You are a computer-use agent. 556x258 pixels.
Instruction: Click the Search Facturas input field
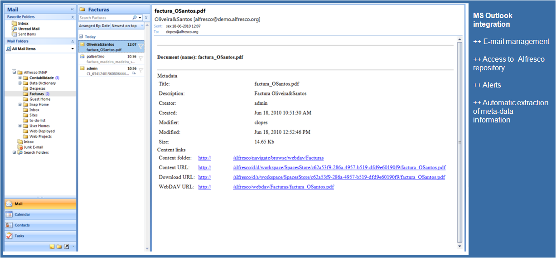[105, 18]
